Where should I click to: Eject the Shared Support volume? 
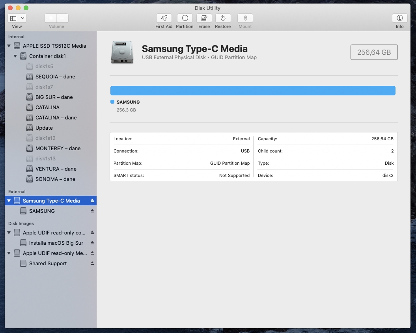pyautogui.click(x=92, y=264)
